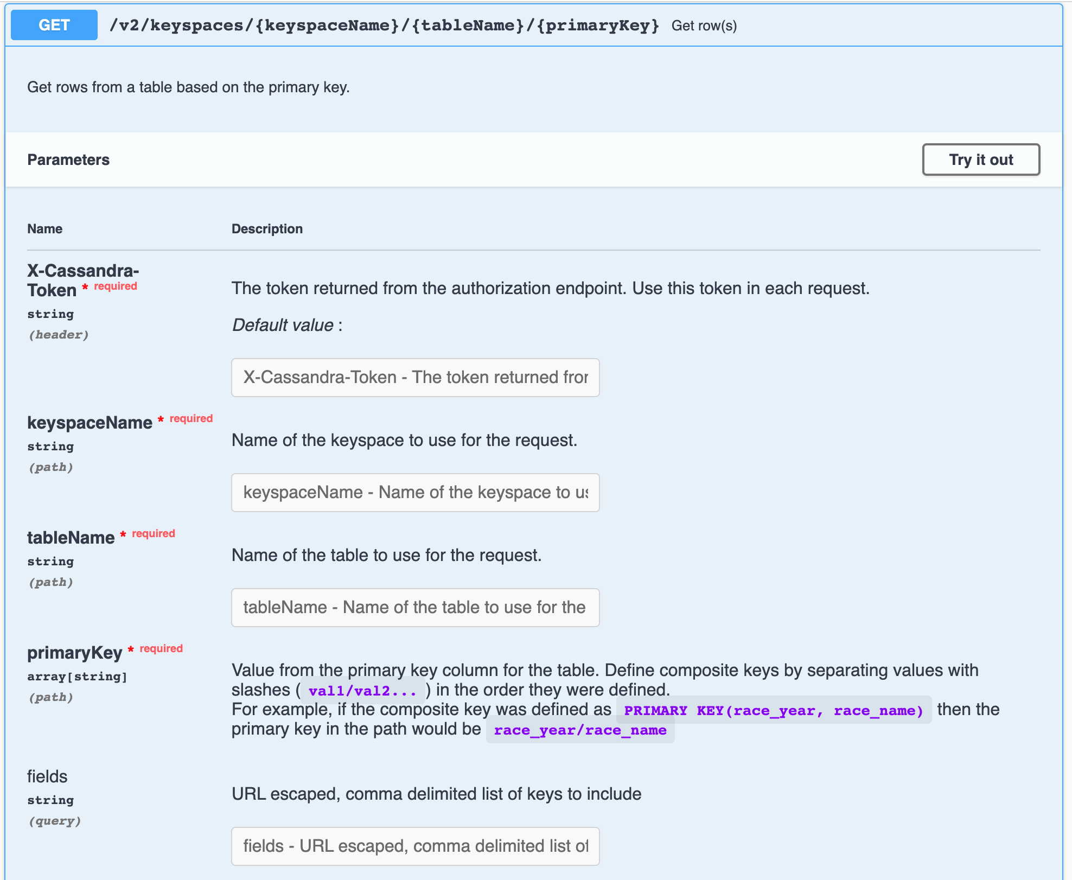Click the PRIMARY KEY(race_year, race_name) code sample
Image resolution: width=1072 pixels, height=880 pixels.
pyautogui.click(x=773, y=710)
